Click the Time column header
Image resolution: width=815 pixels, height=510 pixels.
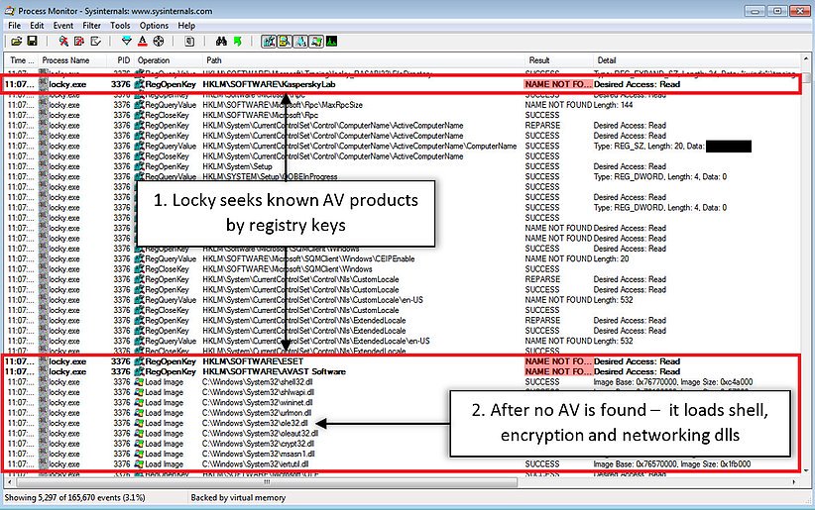click(x=22, y=60)
